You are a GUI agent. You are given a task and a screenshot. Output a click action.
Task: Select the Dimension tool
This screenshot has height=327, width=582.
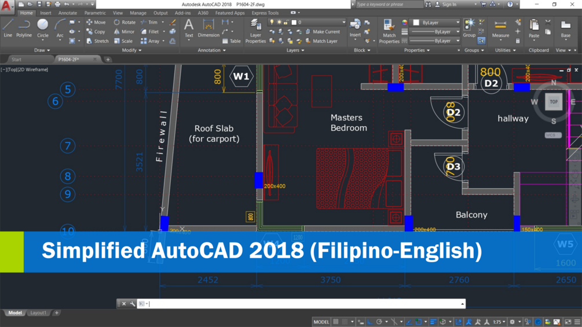tap(208, 28)
